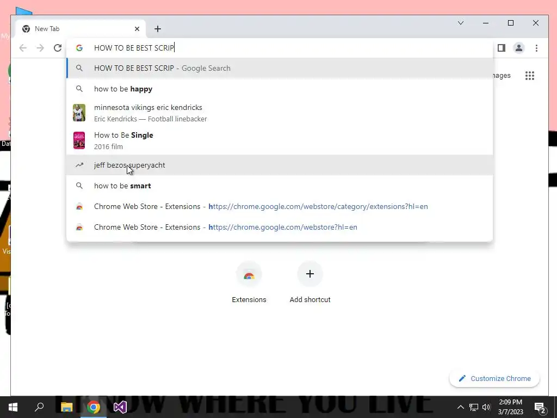
Task: Select trending 'jeff bezos superyacht' suggestion
Action: click(280, 165)
